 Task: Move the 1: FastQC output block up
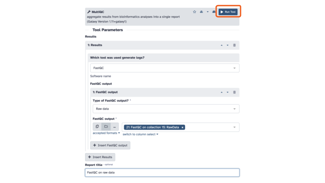pyautogui.click(x=221, y=92)
